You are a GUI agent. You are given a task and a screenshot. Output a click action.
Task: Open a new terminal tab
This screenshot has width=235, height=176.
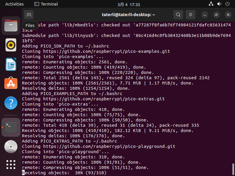28,15
